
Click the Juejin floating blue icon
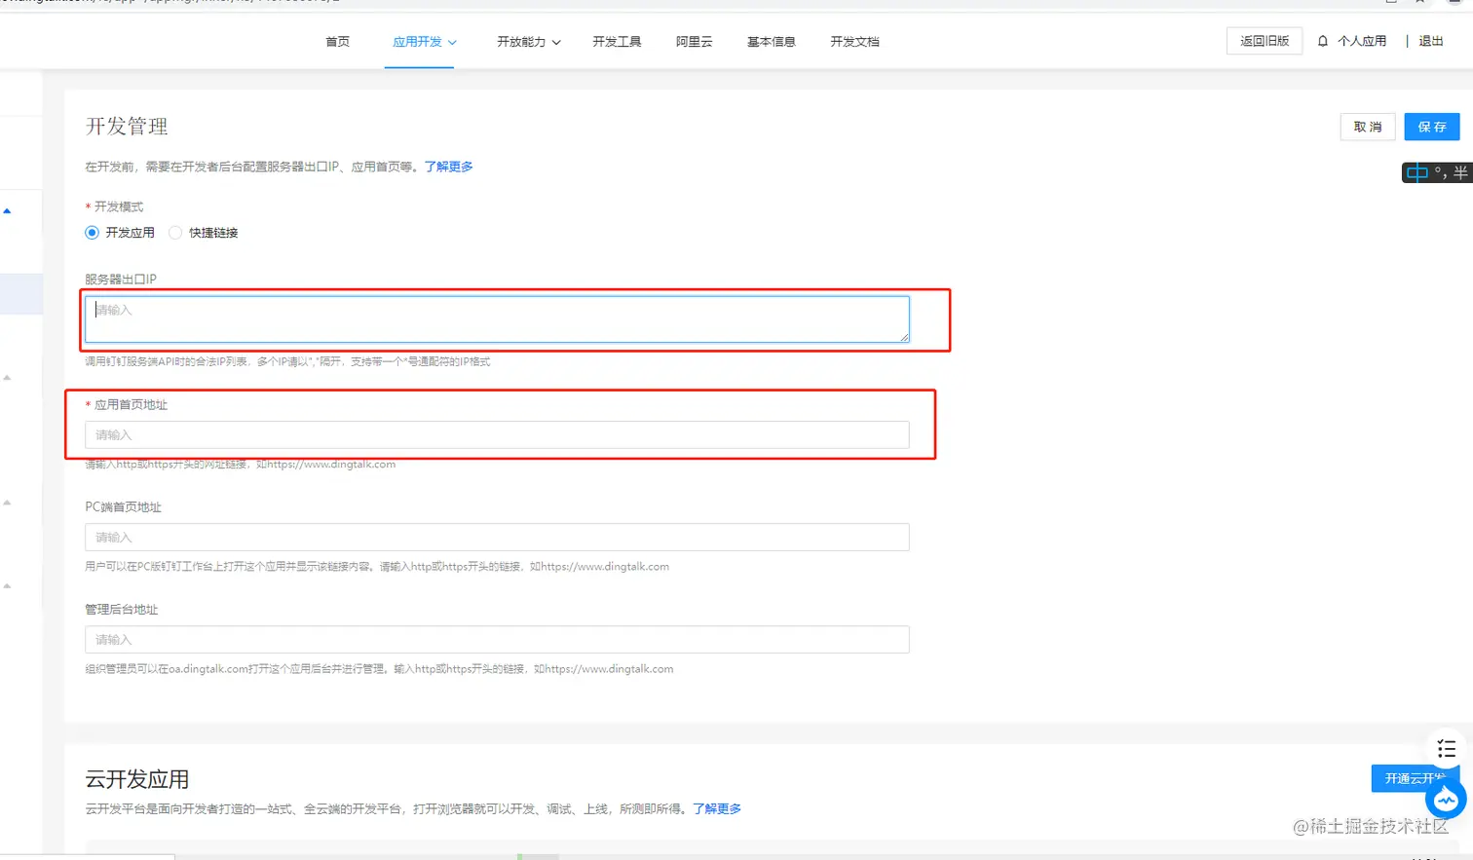coord(1445,799)
